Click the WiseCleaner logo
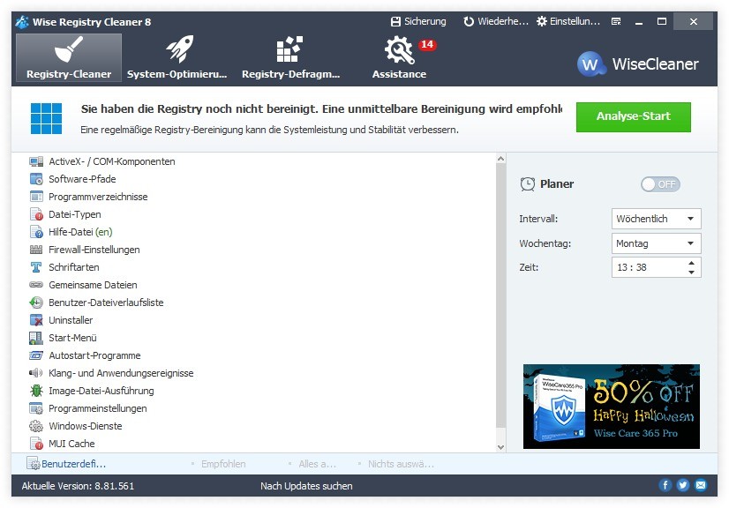 (x=637, y=64)
